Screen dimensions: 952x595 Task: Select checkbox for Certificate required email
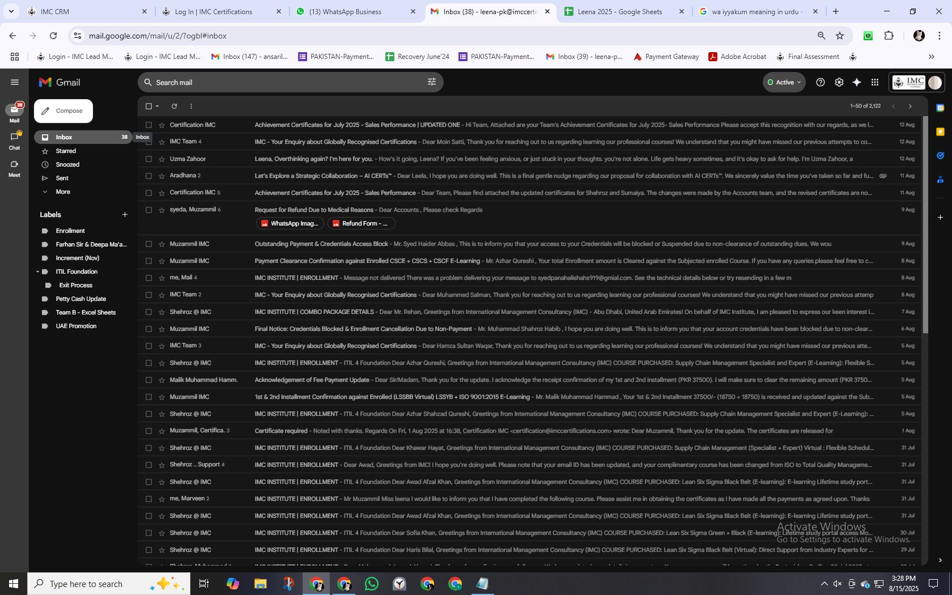(148, 431)
